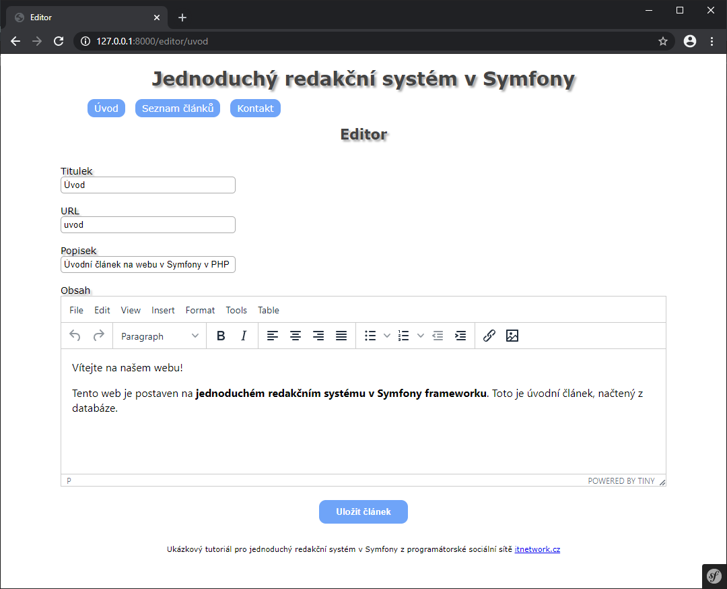Undo the last edit in the editor
Image resolution: width=727 pixels, height=589 pixels.
coord(75,336)
